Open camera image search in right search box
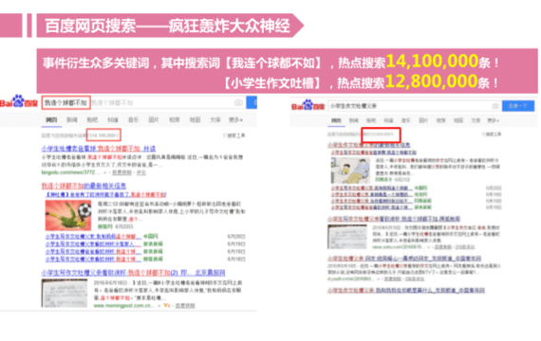This screenshot has height=341, width=541. coord(495,106)
